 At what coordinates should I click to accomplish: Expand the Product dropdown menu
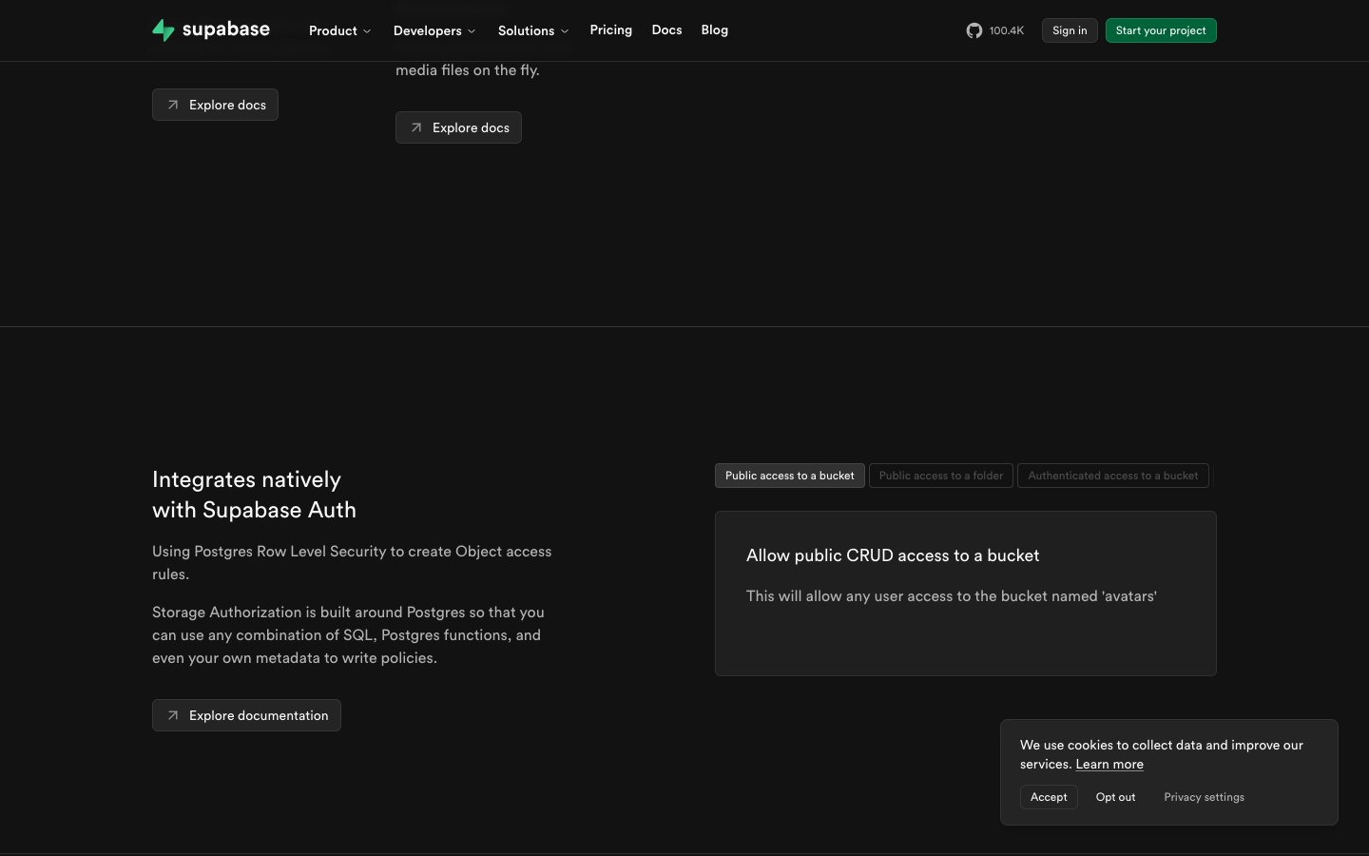339,30
